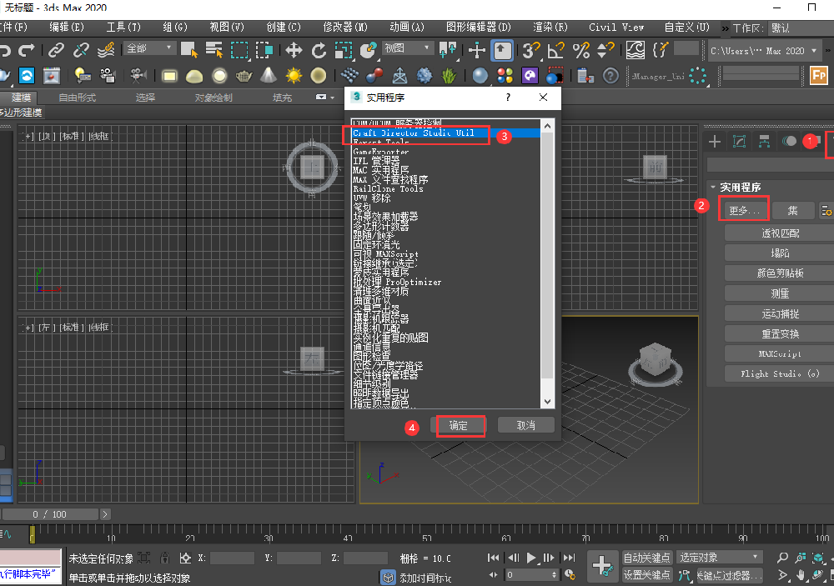Screen dimensions: 834x586
Task: Activate the Select and Move tool
Action: click(294, 51)
